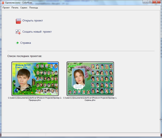
Task: Click the Создать новый проект link
Action: tap(37, 32)
